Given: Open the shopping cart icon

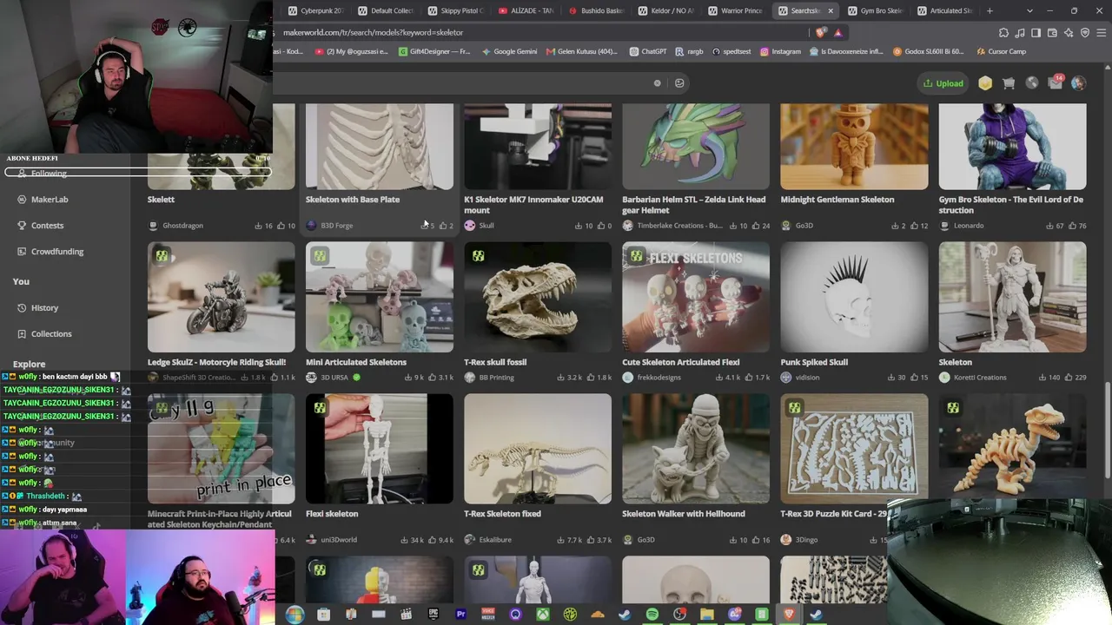Looking at the screenshot, I should click(1009, 83).
